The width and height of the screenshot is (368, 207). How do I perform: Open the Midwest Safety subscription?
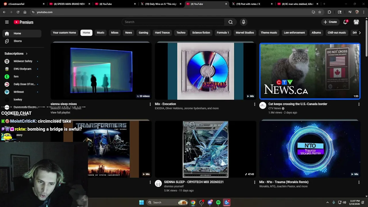(x=22, y=61)
